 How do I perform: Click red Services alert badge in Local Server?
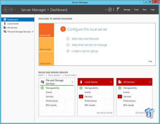81,96
